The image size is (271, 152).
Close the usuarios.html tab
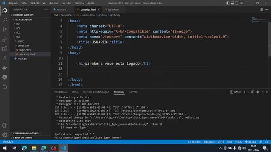(99, 10)
